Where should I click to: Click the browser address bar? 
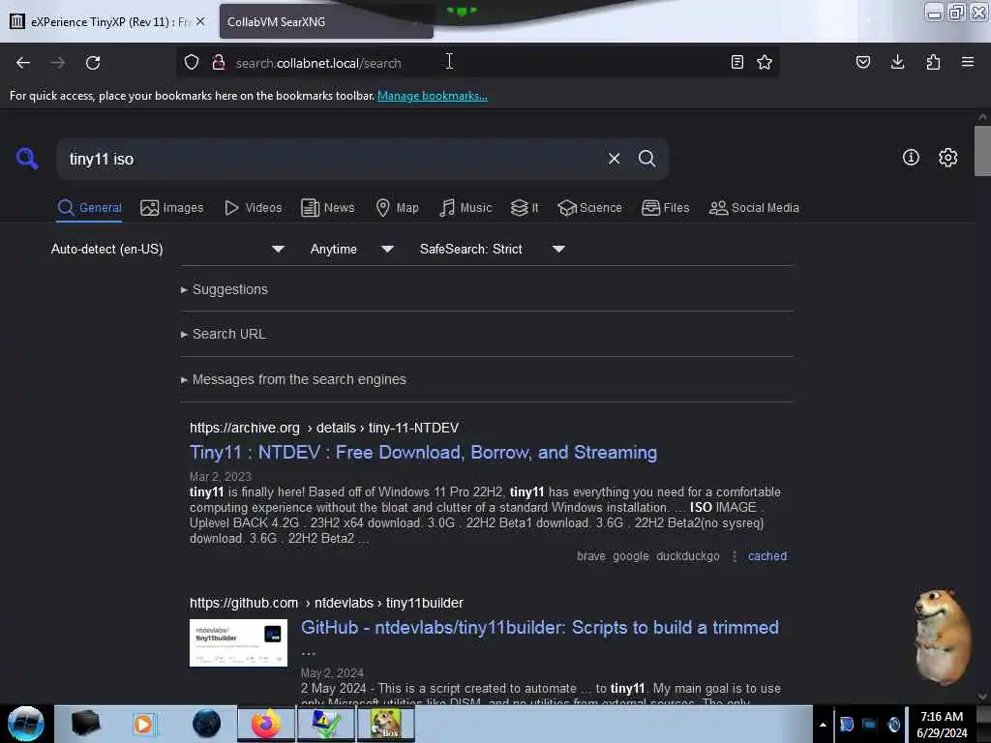(478, 62)
